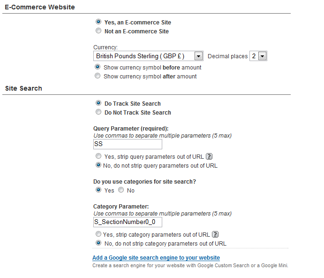Select 'No, do not strip query parameters'
This screenshot has height=278, width=324.
click(98, 165)
